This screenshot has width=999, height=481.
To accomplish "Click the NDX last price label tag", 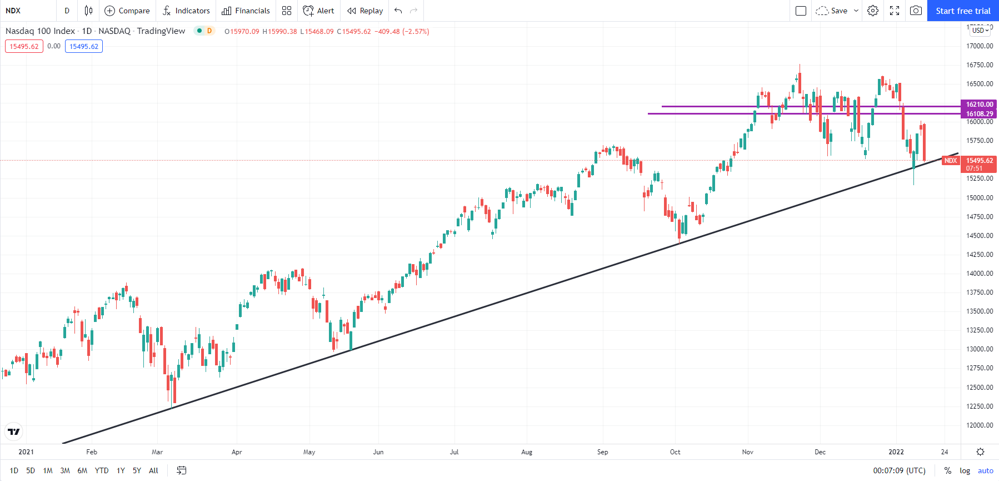I will [x=951, y=160].
